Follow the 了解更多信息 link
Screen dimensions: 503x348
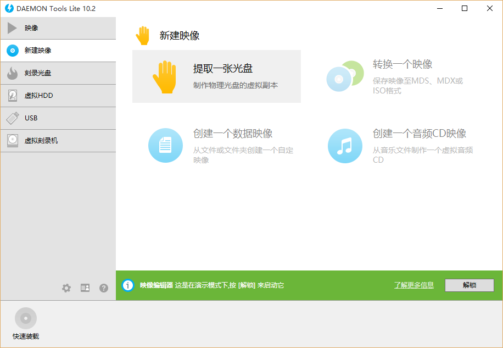[x=413, y=285]
